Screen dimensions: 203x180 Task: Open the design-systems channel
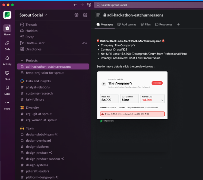coord(53,165)
